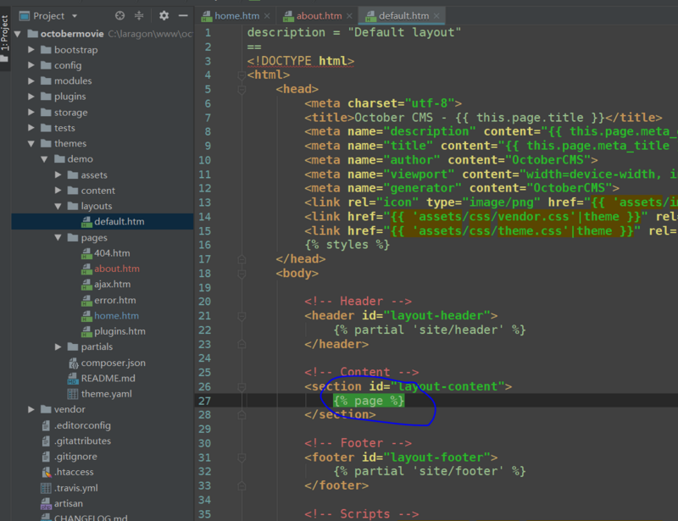Select composer.json file
Image resolution: width=678 pixels, height=521 pixels.
click(113, 363)
